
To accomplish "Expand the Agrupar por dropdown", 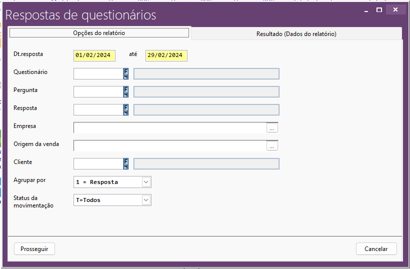I will (x=146, y=182).
